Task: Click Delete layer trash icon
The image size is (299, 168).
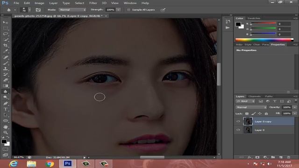Action: [289, 157]
